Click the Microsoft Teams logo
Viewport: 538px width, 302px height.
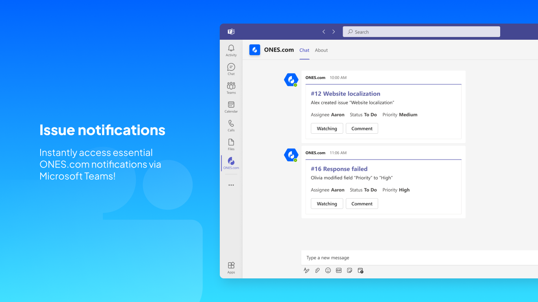[x=231, y=32]
